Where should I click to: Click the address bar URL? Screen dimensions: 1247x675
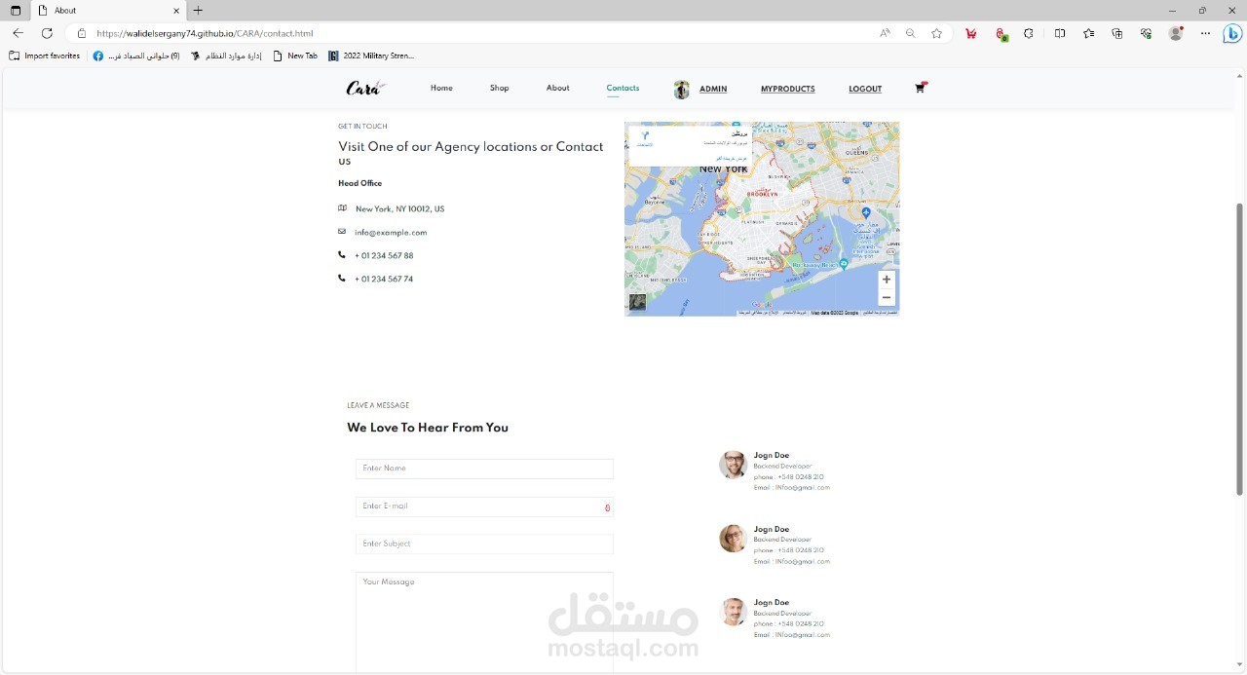click(205, 33)
